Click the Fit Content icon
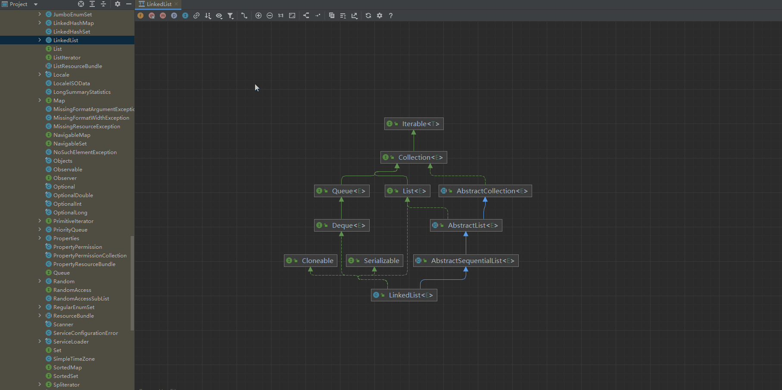The image size is (782, 390). pos(292,15)
